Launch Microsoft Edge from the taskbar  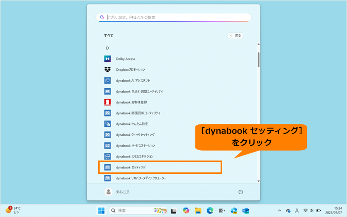(x=210, y=211)
